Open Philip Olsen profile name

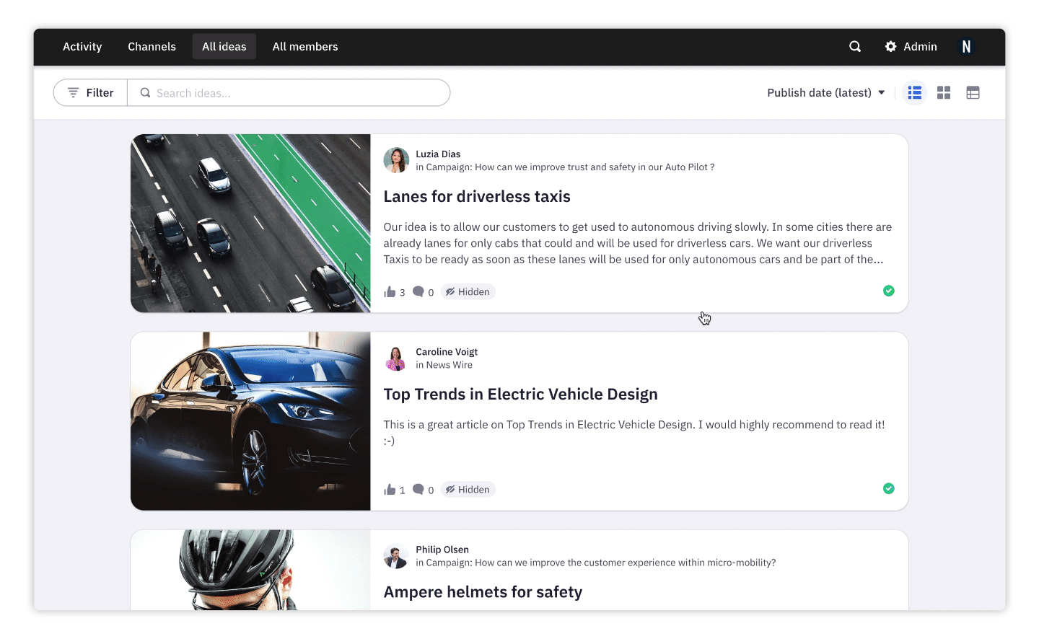pos(442,550)
